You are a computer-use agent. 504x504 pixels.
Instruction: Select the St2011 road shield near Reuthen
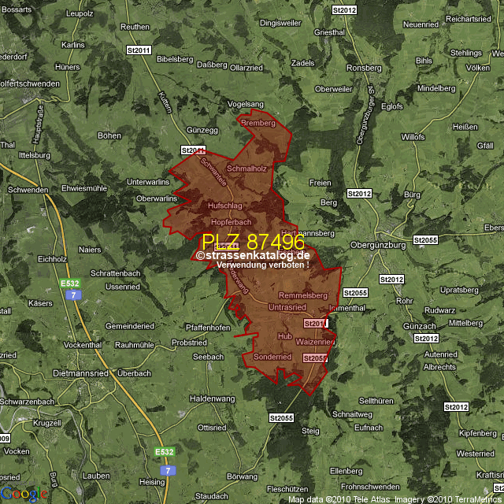coord(138,50)
